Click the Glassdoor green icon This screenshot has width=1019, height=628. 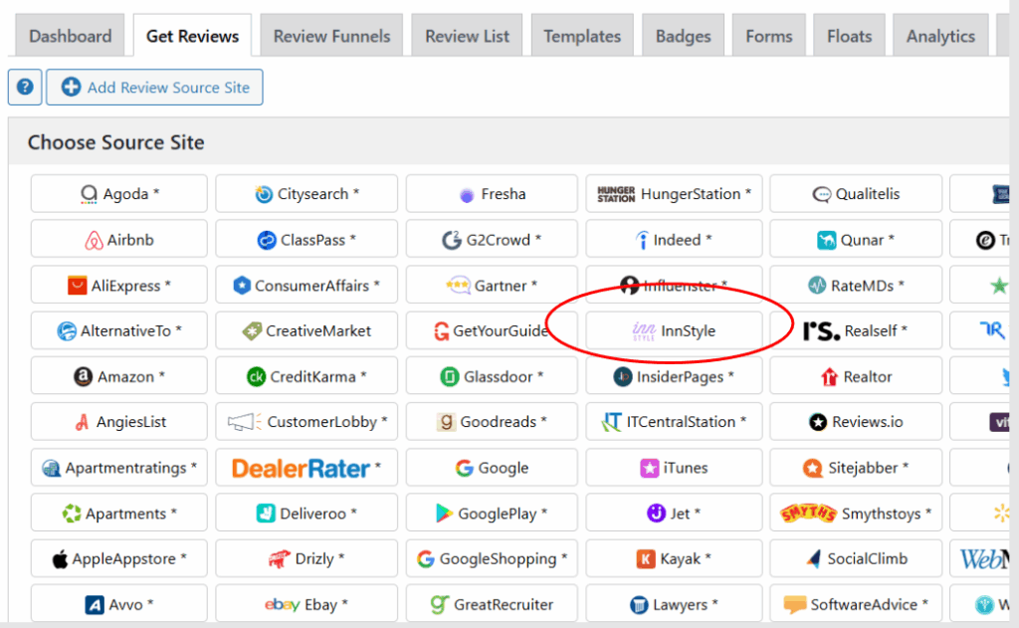(448, 377)
